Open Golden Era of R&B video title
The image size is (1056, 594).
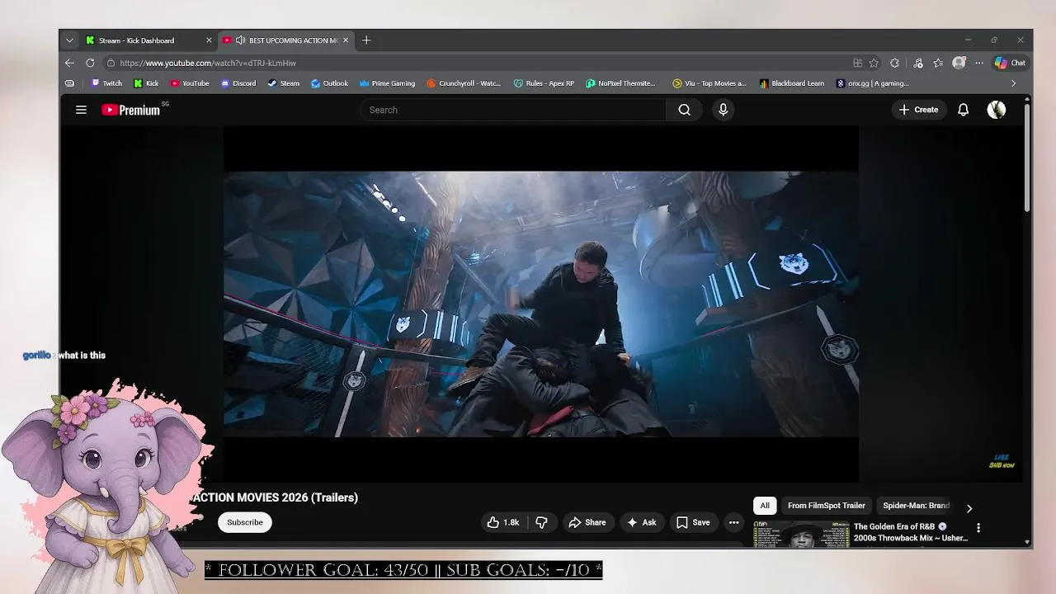910,532
